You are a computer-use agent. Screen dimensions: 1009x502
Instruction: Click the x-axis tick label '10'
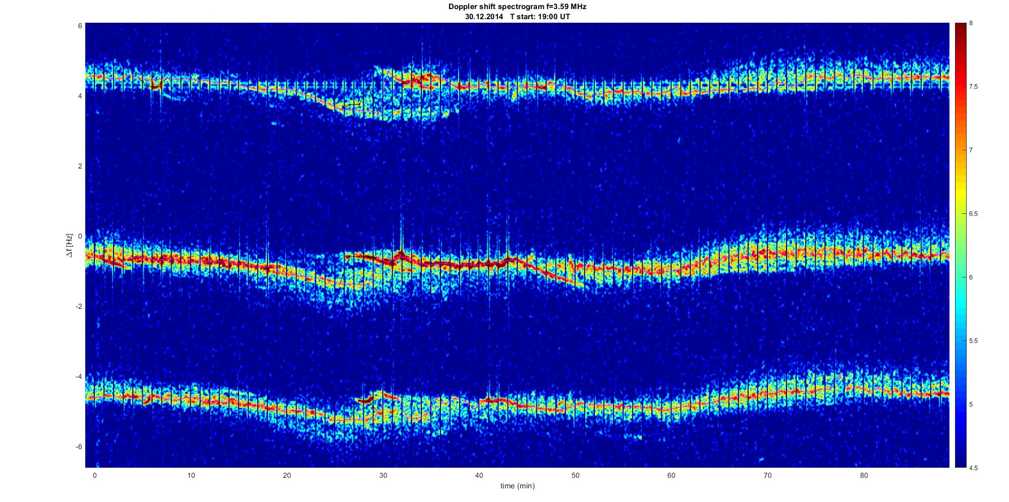pos(191,475)
